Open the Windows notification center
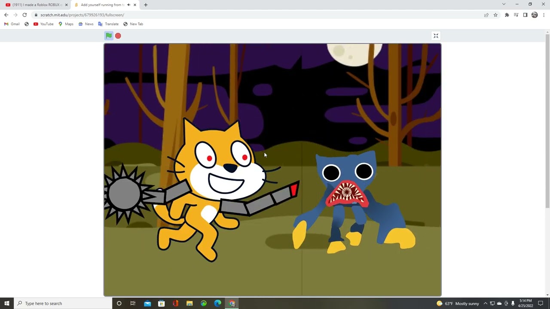This screenshot has height=309, width=550. 541,303
